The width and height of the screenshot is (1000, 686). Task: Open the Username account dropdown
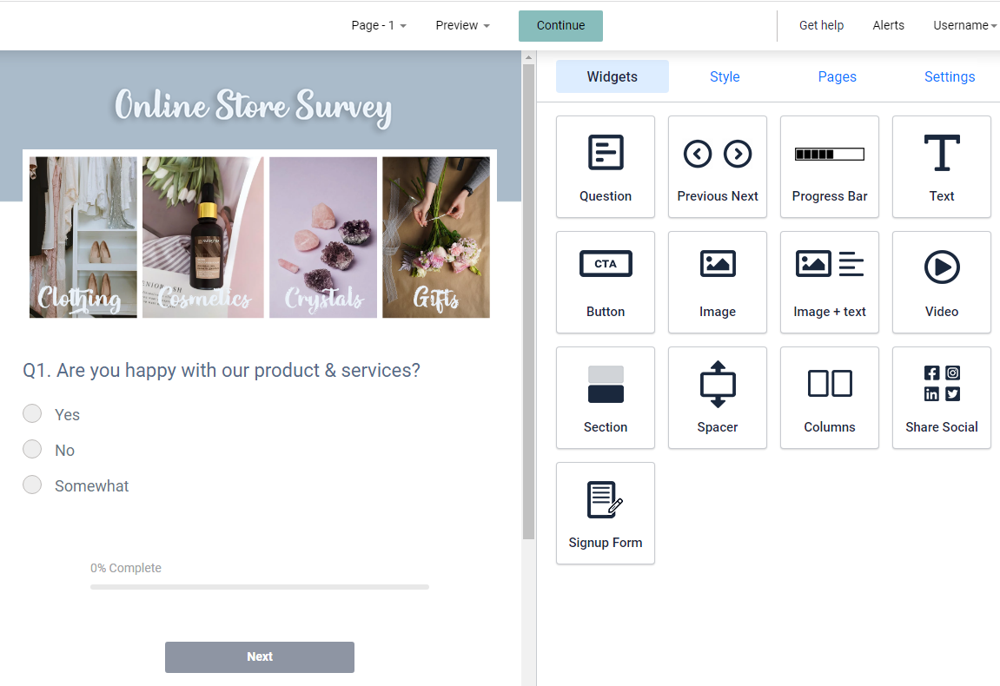(x=964, y=25)
